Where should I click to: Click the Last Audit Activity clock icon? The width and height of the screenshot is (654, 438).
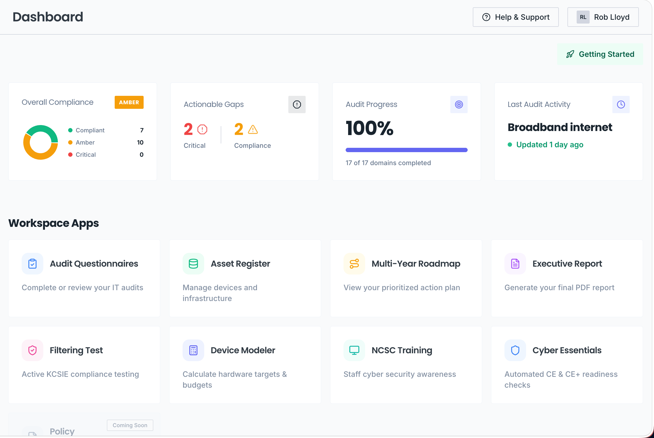621,104
